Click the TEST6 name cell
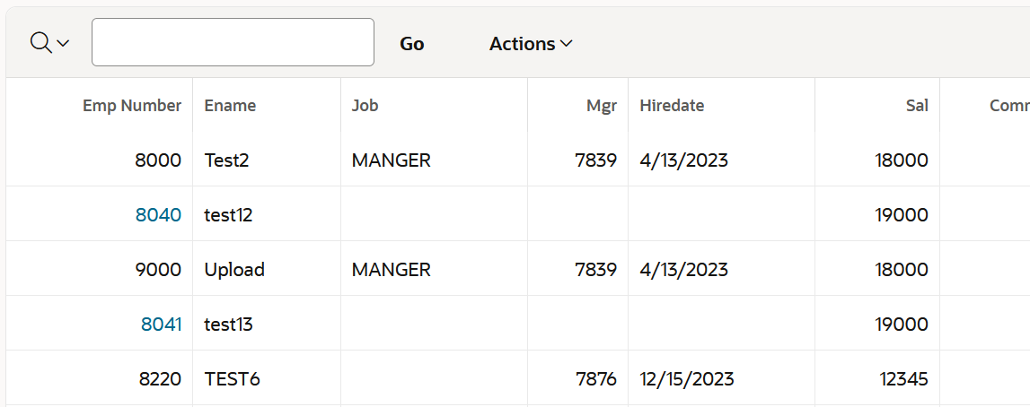 [x=267, y=379]
